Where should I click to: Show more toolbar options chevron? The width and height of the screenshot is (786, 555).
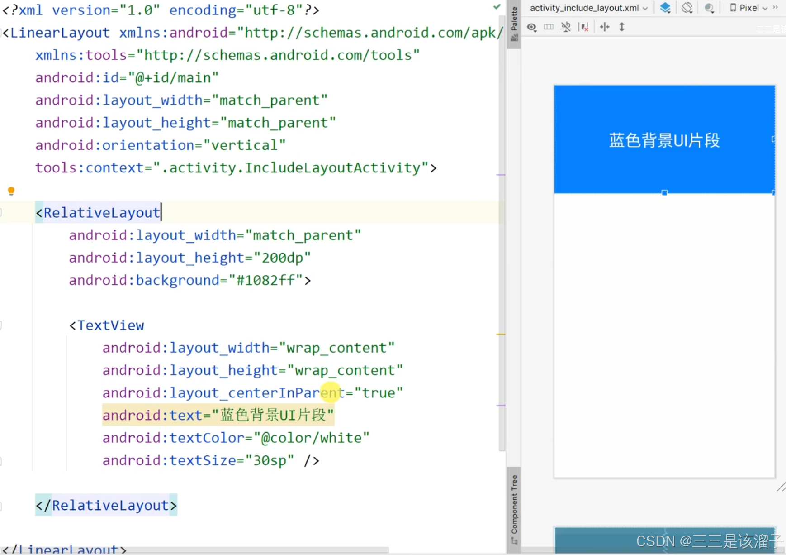pyautogui.click(x=776, y=8)
